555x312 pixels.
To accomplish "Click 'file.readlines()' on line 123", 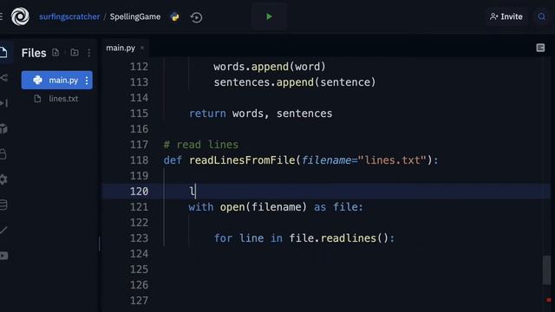I will [339, 238].
